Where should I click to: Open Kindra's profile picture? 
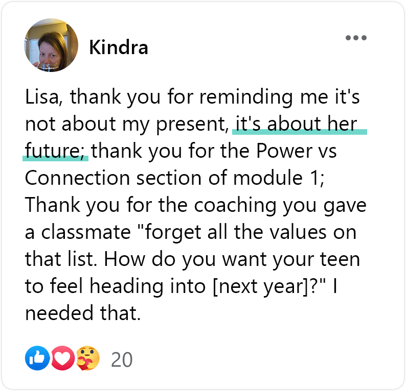pyautogui.click(x=51, y=45)
